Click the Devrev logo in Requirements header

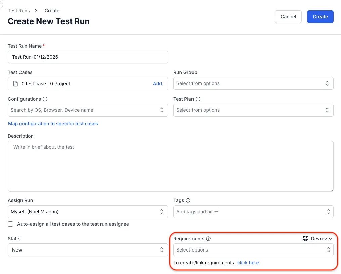(305, 239)
